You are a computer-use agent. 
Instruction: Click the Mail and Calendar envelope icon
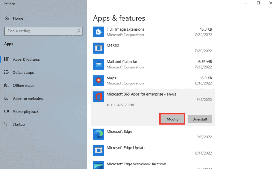98,64
